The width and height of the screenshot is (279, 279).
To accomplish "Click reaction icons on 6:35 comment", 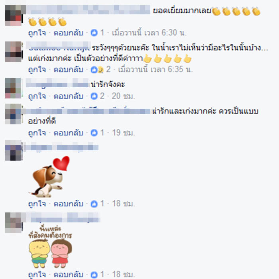I will [97, 70].
